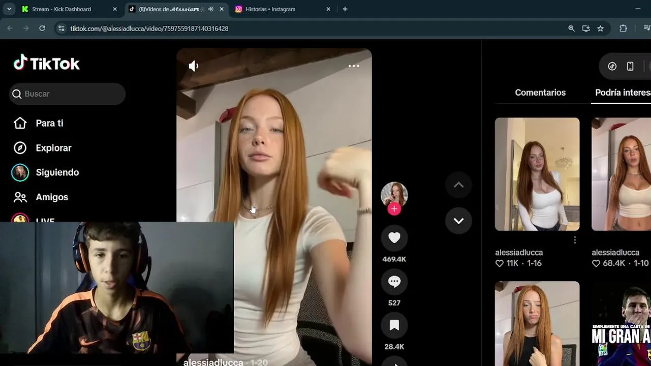Screen dimensions: 651x366
Task: Click the heart icon beside 68.4K
Action: pos(596,263)
